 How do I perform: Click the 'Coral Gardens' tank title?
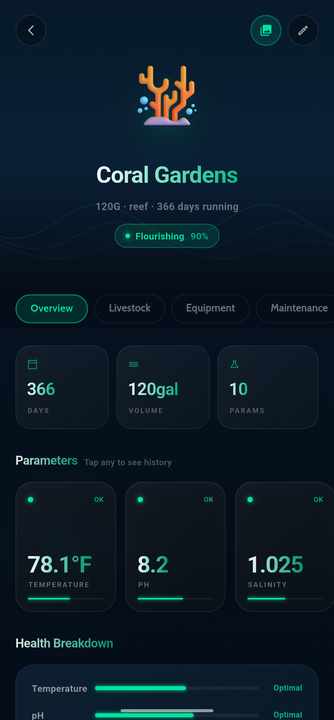167,175
